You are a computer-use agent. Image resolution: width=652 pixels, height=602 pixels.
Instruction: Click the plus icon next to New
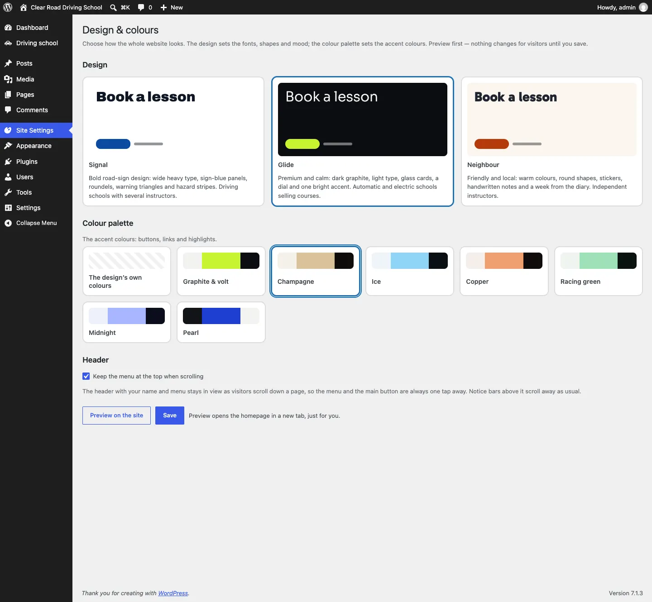click(163, 7)
